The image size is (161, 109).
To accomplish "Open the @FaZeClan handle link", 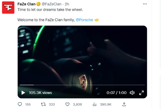I will click(x=52, y=4).
